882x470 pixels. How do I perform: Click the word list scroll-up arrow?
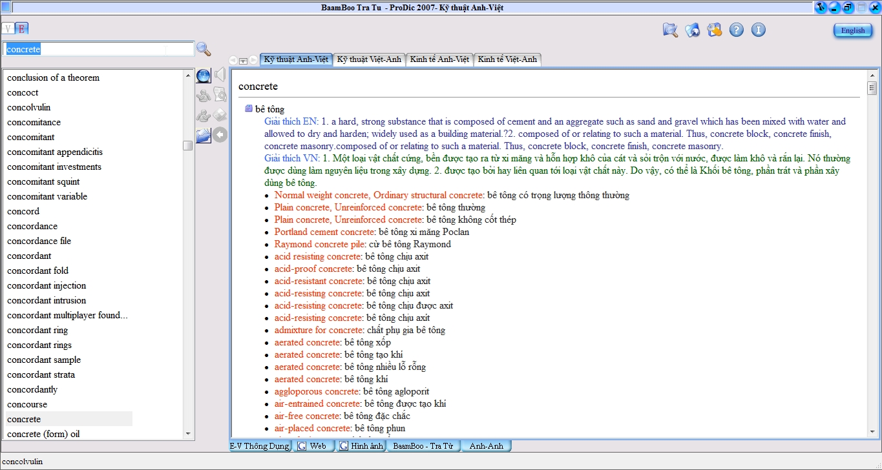tap(187, 75)
